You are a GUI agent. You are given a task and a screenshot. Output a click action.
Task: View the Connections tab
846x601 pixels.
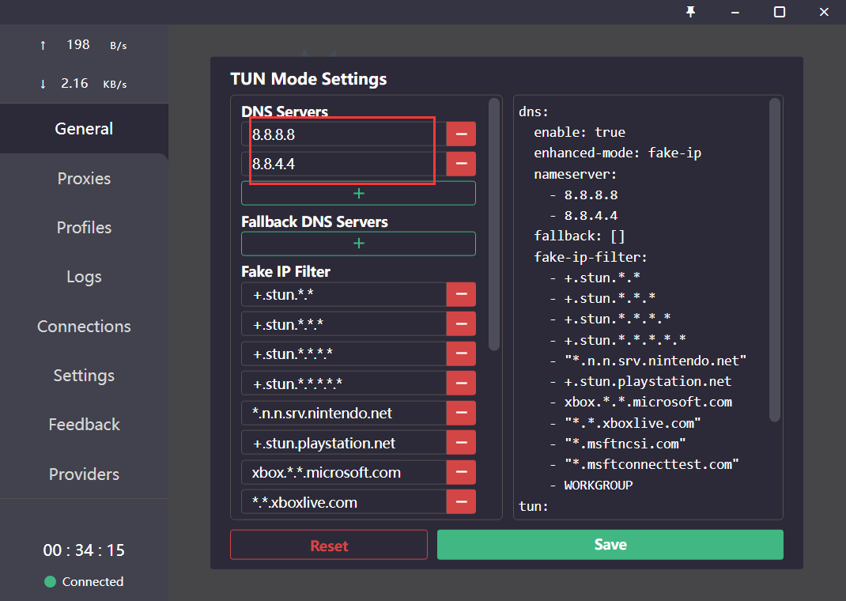[84, 326]
